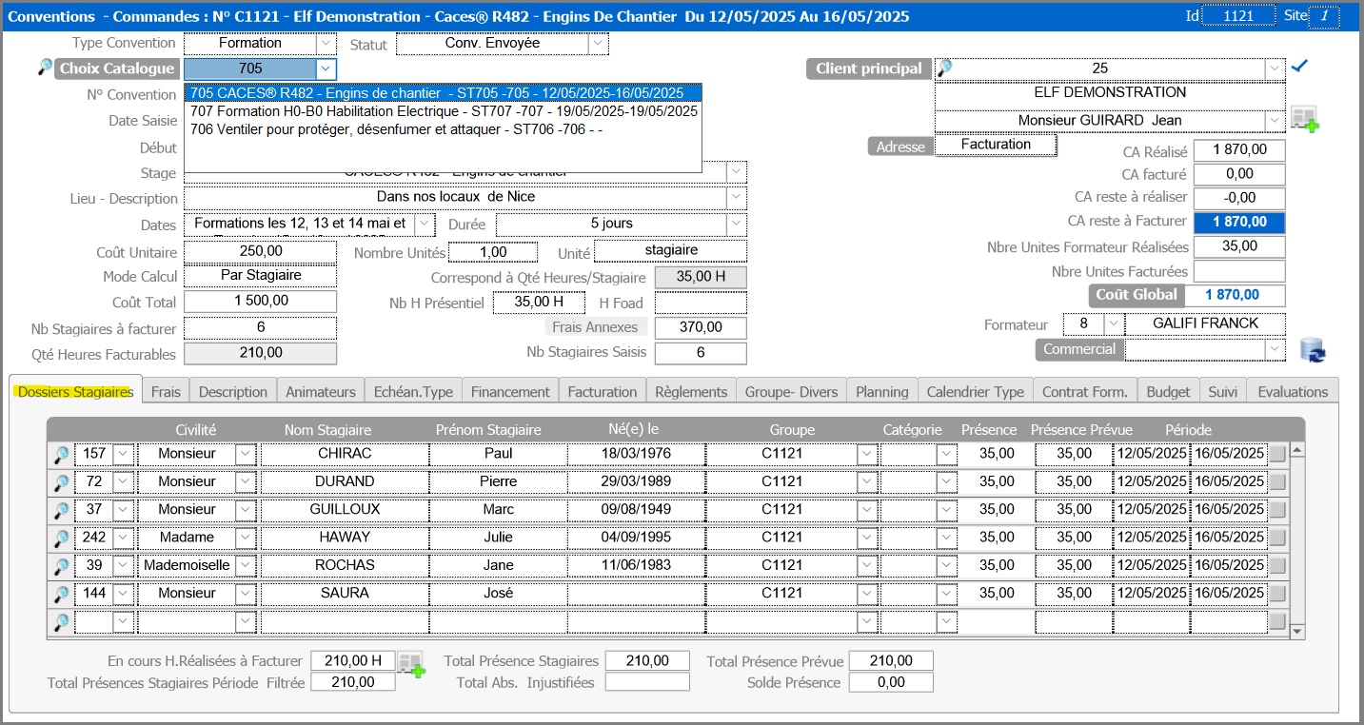The image size is (1364, 725).
Task: Open the Financement tab
Action: point(510,391)
